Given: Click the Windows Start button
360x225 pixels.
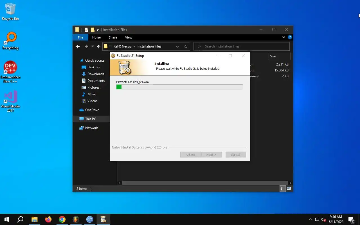Looking at the screenshot, I should [7, 219].
